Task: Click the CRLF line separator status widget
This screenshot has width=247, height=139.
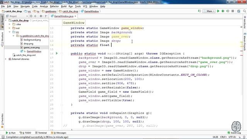Action: click(223, 137)
